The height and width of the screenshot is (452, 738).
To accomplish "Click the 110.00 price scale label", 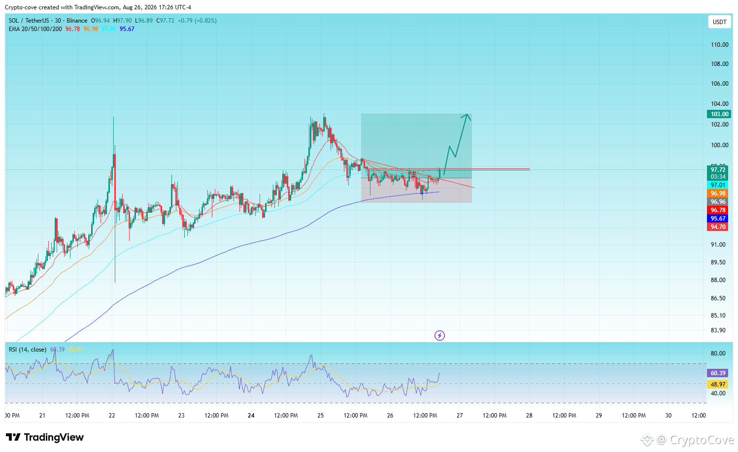I will 719,45.
